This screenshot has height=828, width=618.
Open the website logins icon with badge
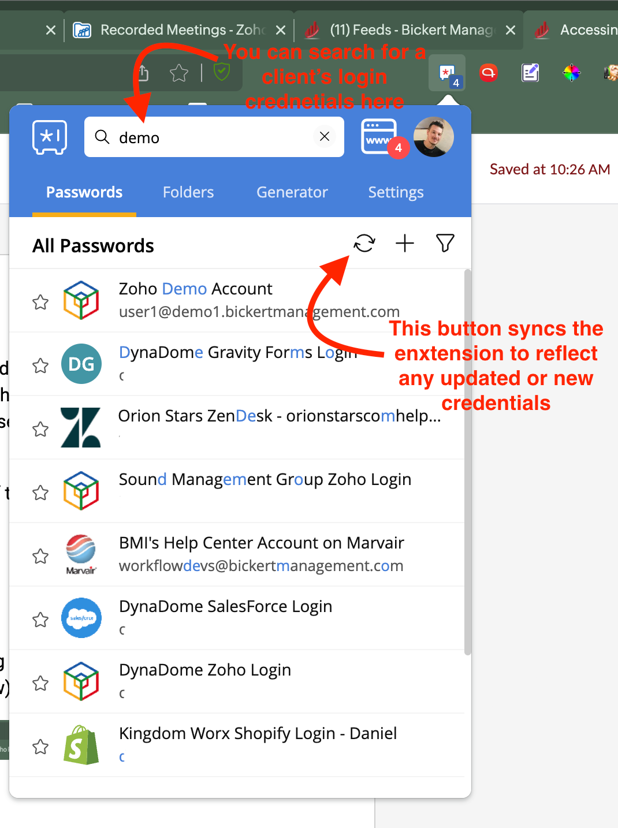[379, 137]
